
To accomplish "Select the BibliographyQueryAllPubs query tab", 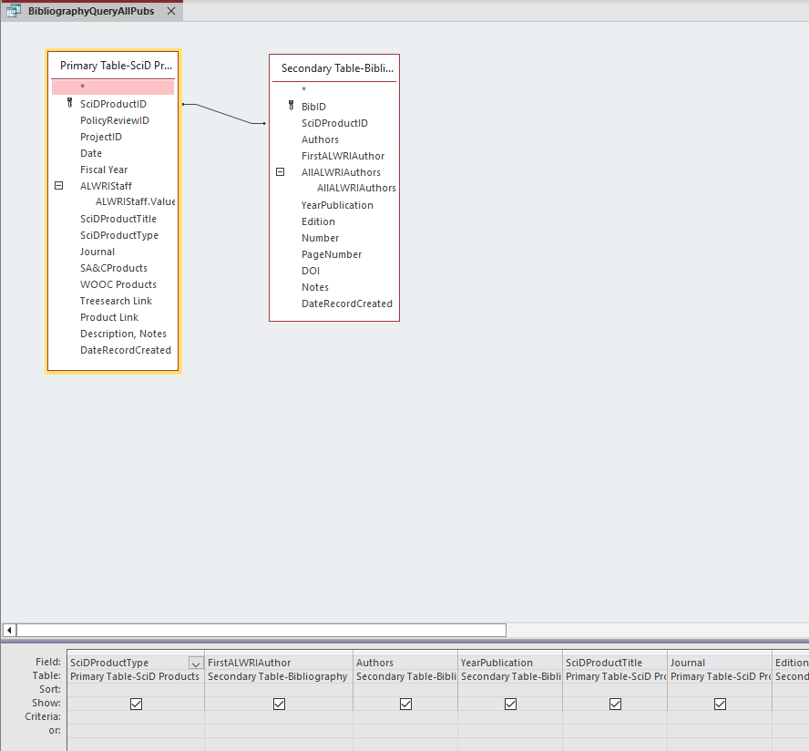I will pyautogui.click(x=91, y=11).
